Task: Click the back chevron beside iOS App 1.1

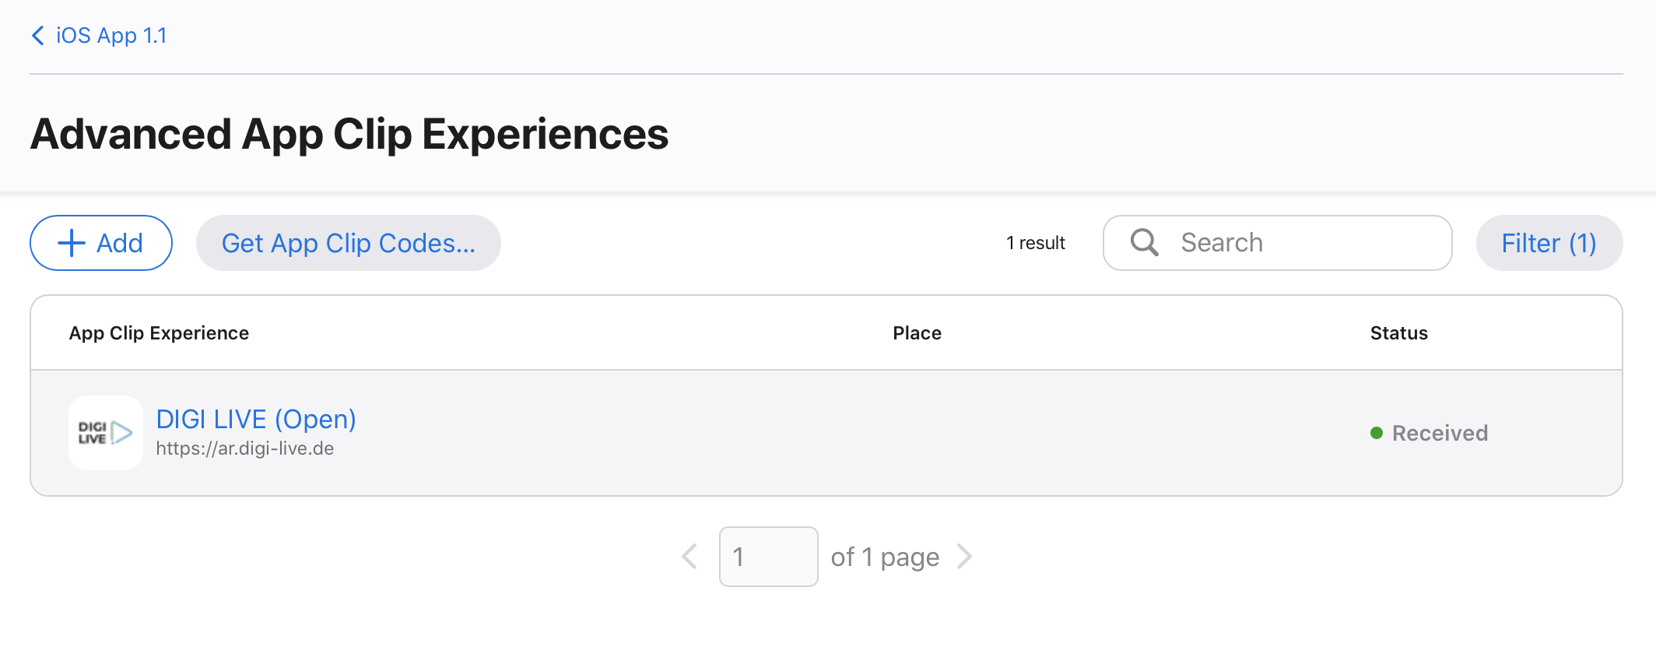Action: 37,36
